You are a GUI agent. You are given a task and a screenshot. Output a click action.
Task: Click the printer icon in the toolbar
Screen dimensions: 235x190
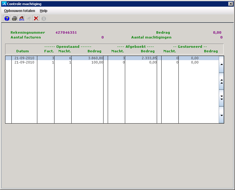14,18
